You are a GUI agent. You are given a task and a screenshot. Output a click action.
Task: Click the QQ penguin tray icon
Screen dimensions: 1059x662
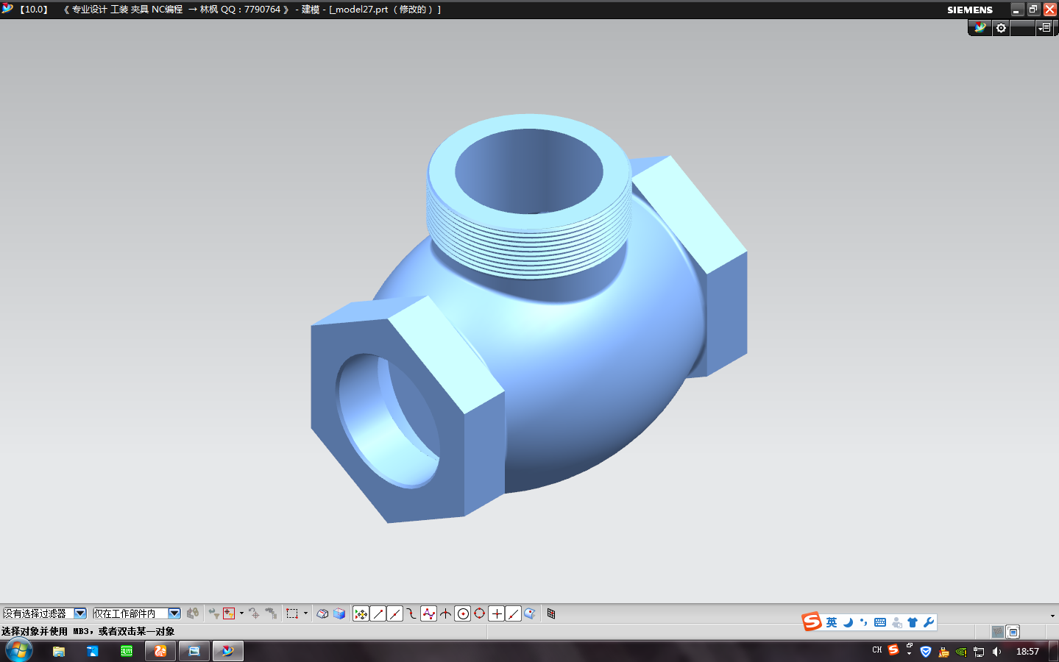(x=943, y=652)
